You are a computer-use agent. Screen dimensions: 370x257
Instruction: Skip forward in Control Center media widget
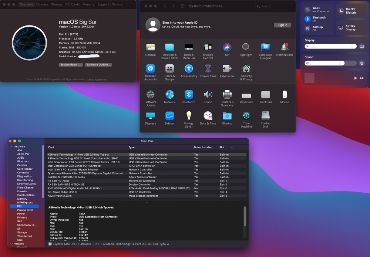click(x=362, y=78)
